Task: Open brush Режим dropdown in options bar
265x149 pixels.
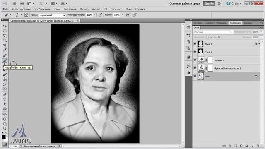Action: click(52, 15)
